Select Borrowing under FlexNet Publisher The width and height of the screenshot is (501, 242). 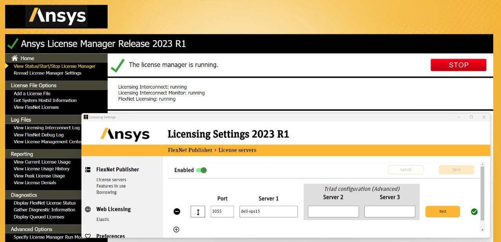106,192
